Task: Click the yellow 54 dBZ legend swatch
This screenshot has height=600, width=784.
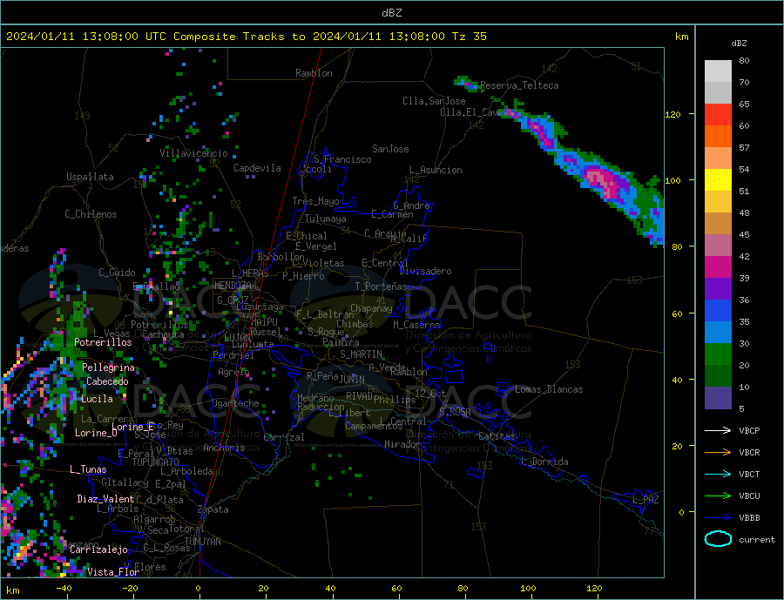Action: tap(718, 180)
